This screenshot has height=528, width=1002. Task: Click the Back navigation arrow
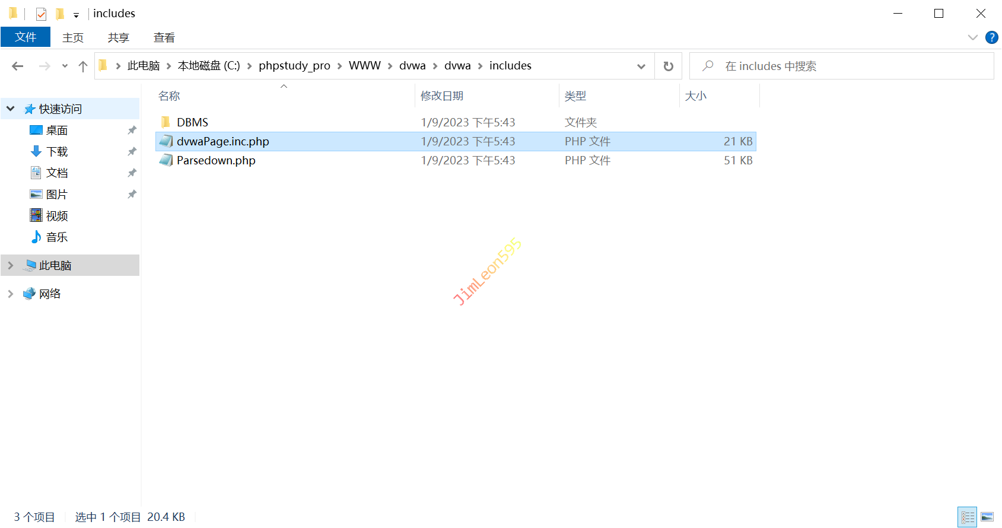pos(18,66)
